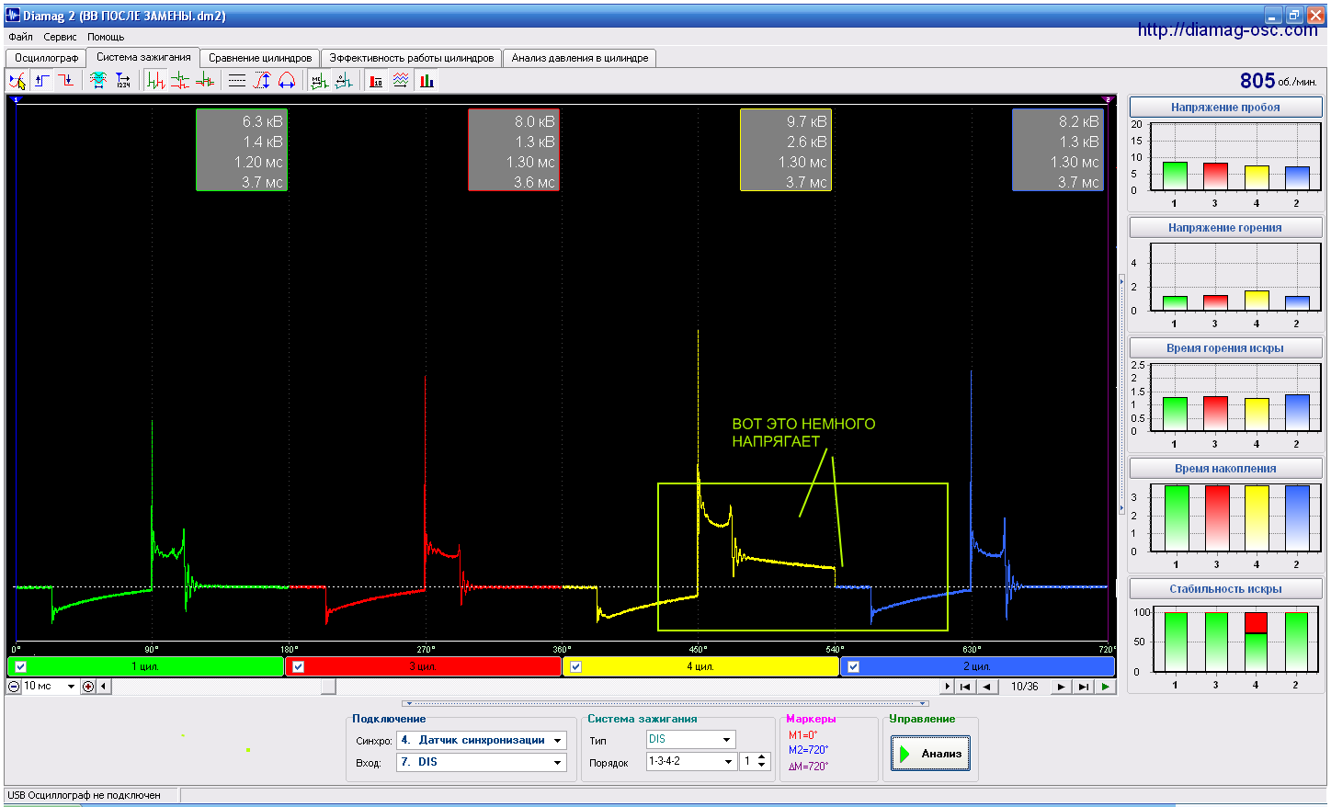This screenshot has width=1331, height=807.
Task: Click the Напряжение горения header button
Action: [x=1225, y=228]
